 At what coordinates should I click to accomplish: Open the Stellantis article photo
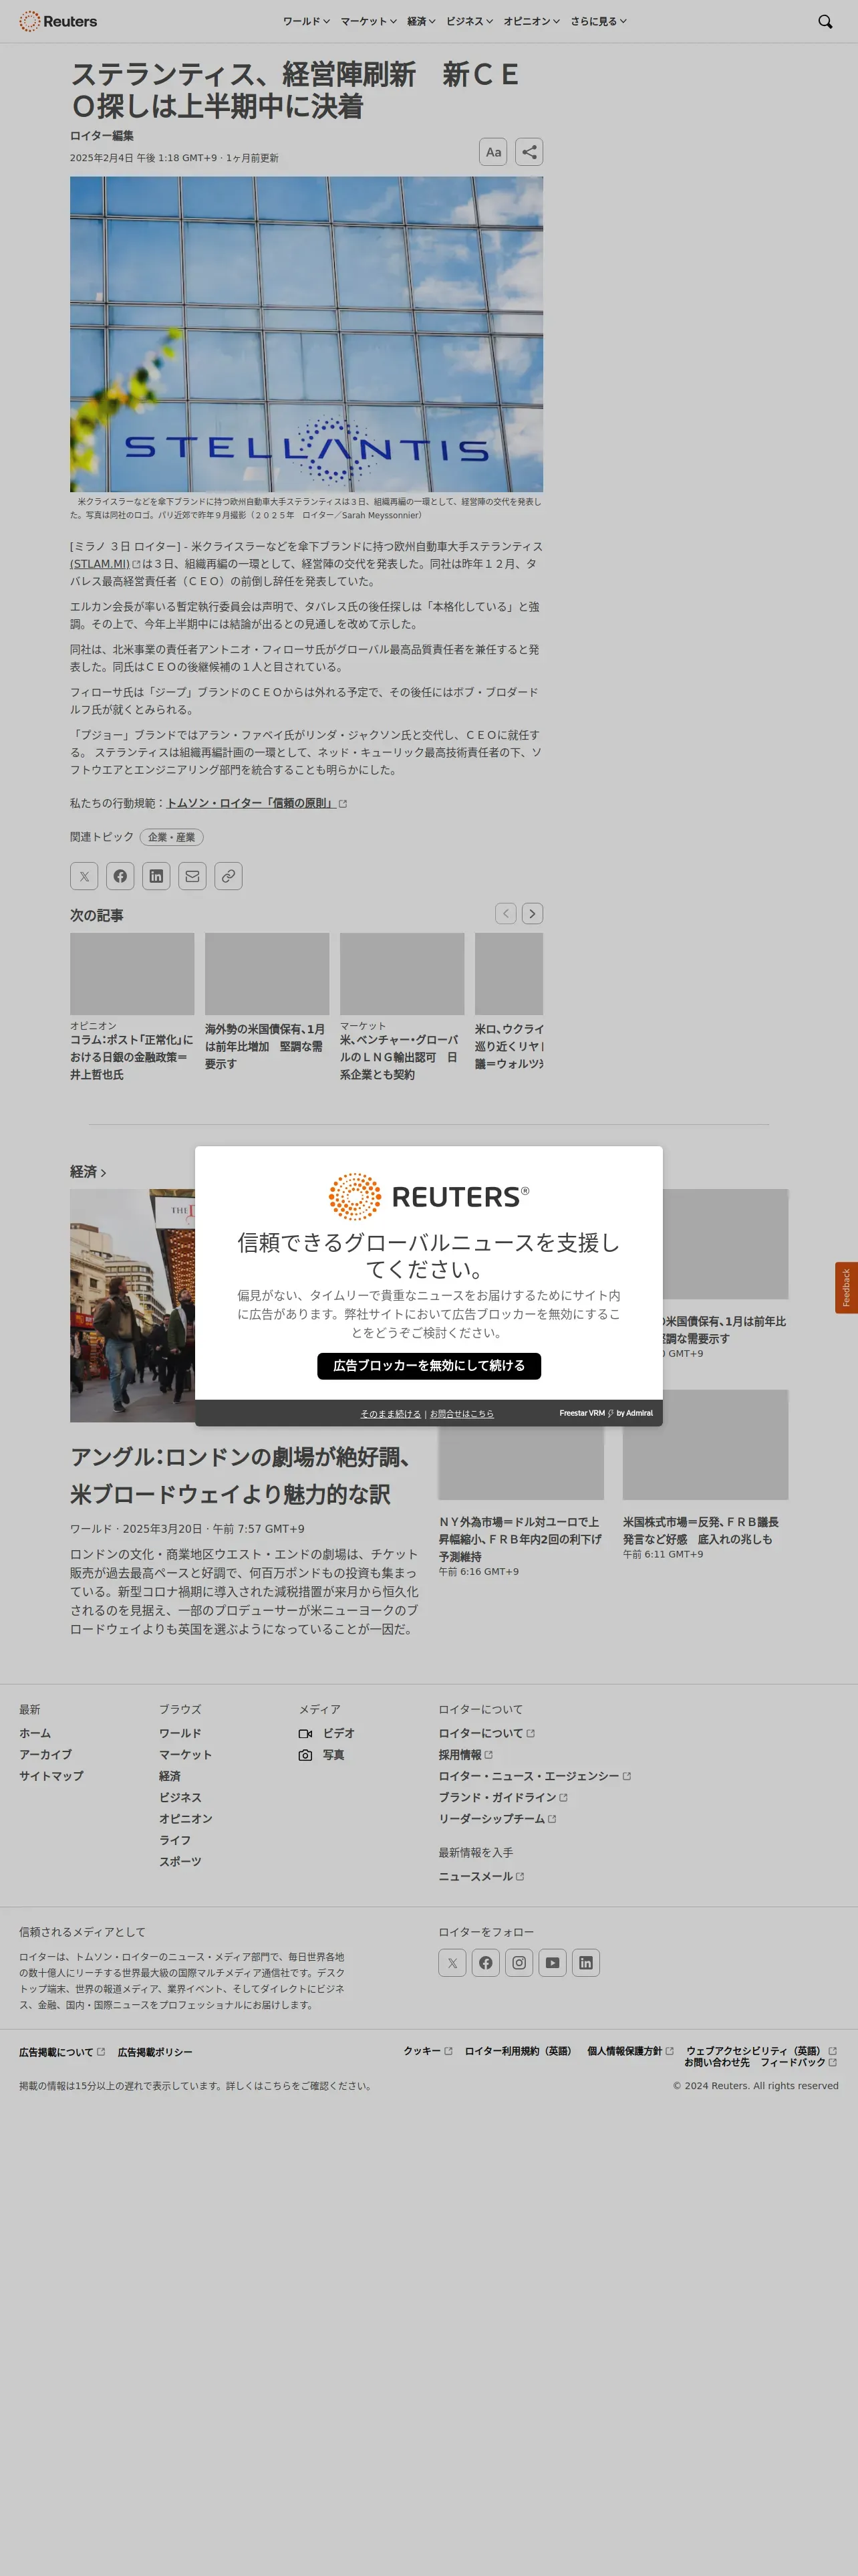pos(307,334)
